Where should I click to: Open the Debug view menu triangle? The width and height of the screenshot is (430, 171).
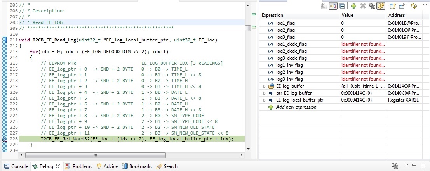point(406,165)
